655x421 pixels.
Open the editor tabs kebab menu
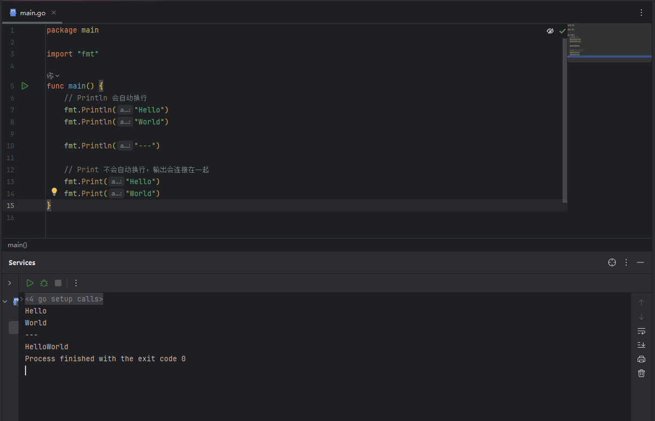tap(641, 12)
